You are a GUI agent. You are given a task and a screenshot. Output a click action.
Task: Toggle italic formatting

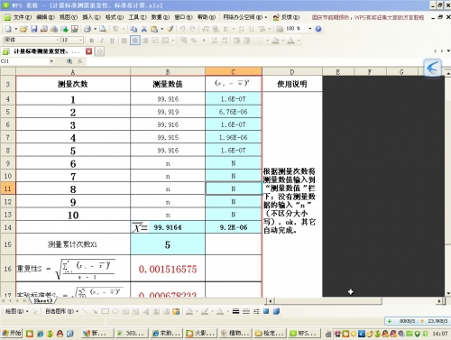(102, 41)
